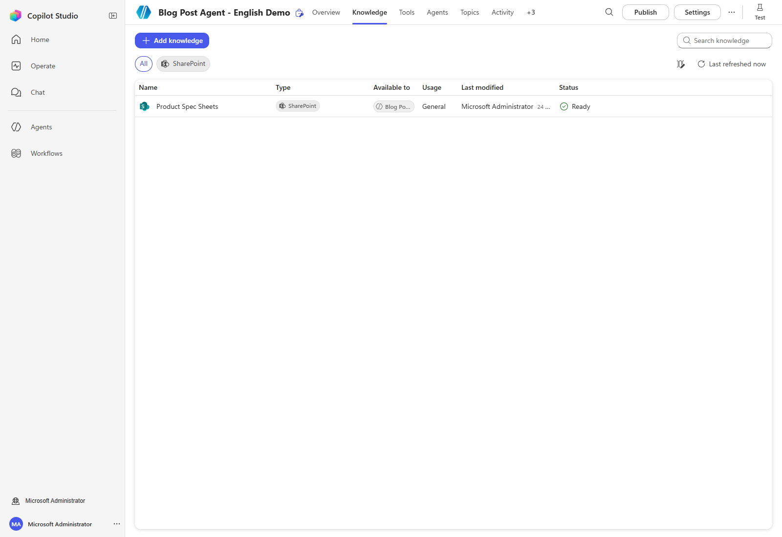Click the Last modified column header
782x537 pixels.
click(482, 87)
